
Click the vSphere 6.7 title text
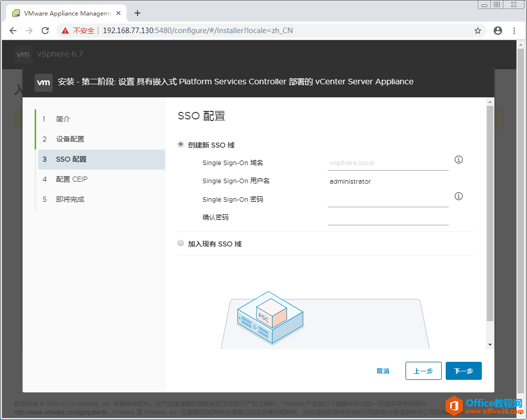click(60, 54)
